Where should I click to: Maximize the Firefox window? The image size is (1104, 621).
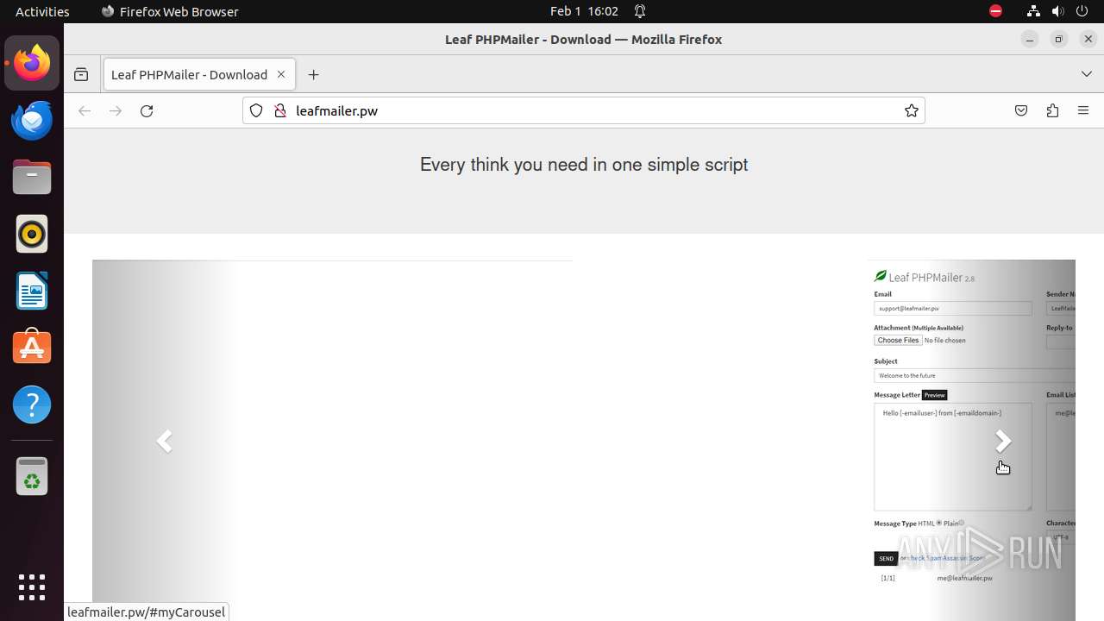pos(1059,39)
